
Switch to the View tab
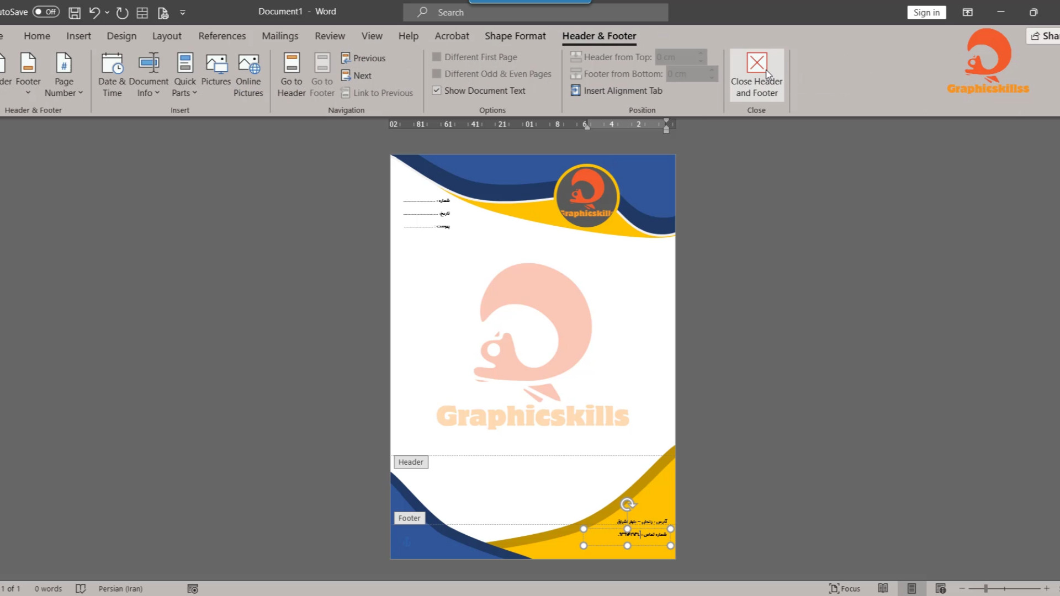[x=372, y=36]
